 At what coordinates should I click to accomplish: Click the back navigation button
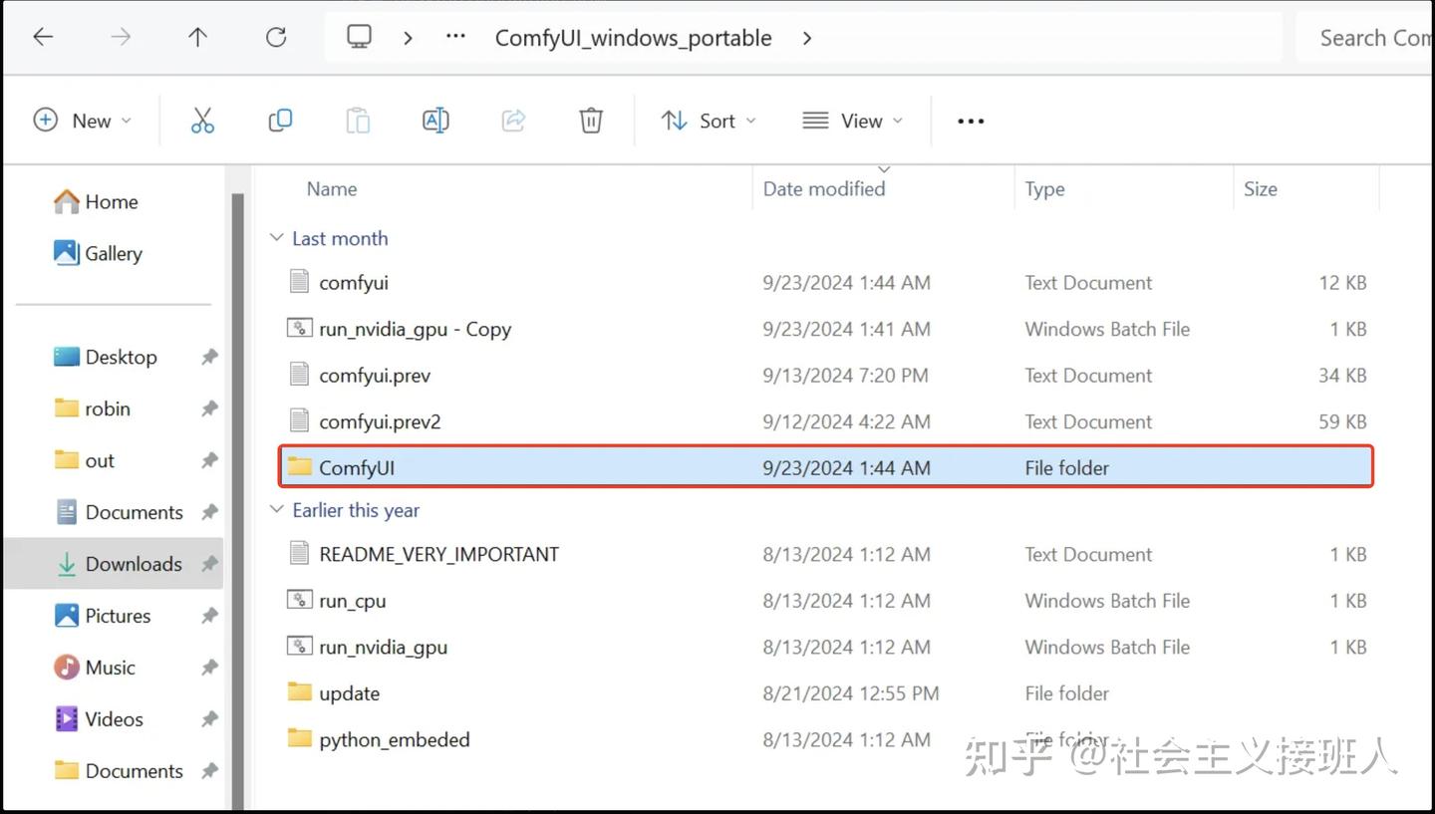click(x=42, y=37)
